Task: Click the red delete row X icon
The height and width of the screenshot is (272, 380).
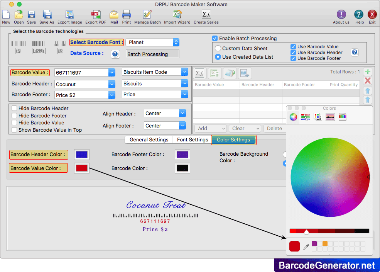Action: point(368,81)
